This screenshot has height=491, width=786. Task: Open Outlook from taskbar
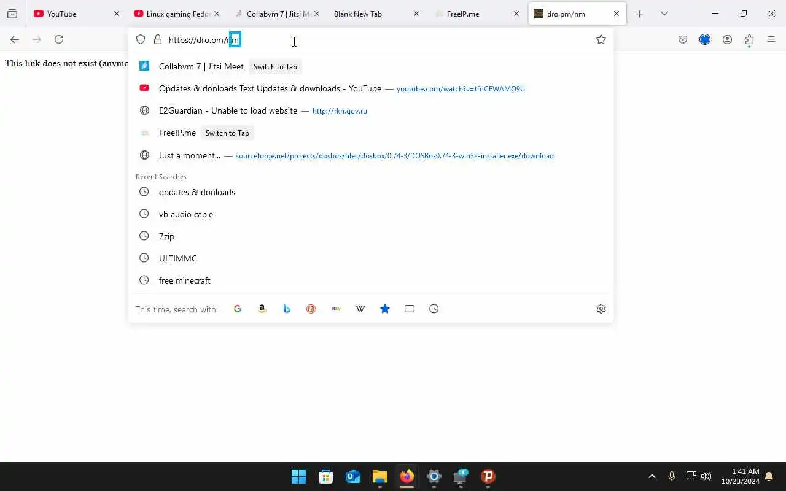[x=353, y=476]
